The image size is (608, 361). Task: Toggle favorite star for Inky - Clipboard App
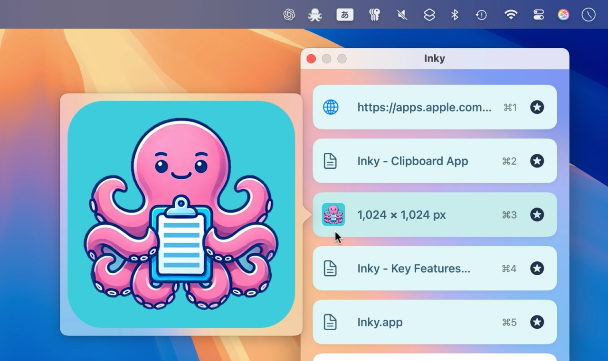tap(537, 161)
